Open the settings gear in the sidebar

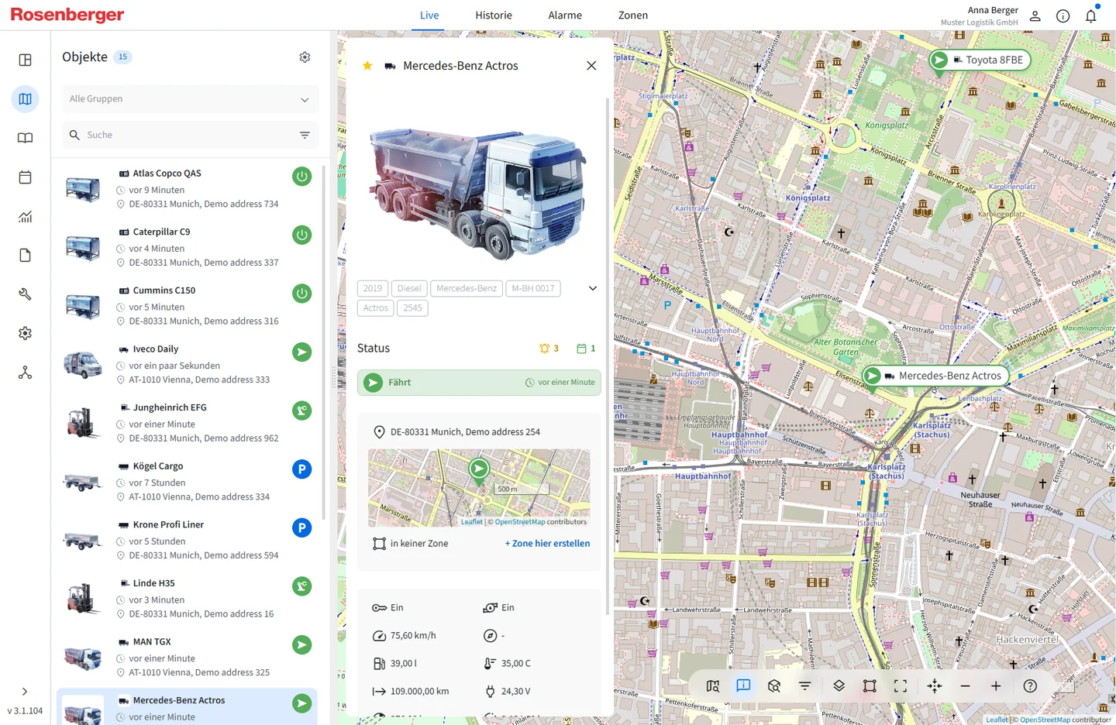(25, 333)
